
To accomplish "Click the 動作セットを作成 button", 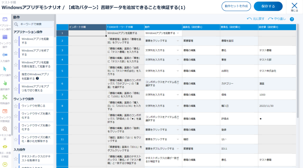I will tap(236, 6).
